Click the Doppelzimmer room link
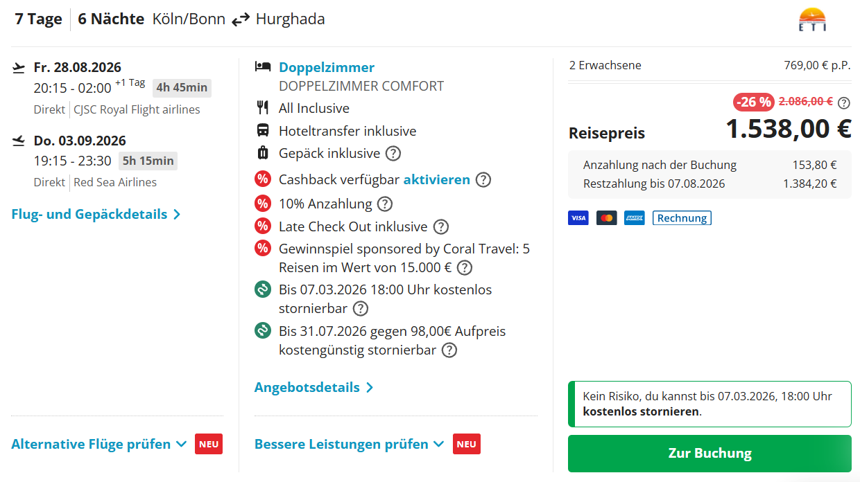 (327, 67)
